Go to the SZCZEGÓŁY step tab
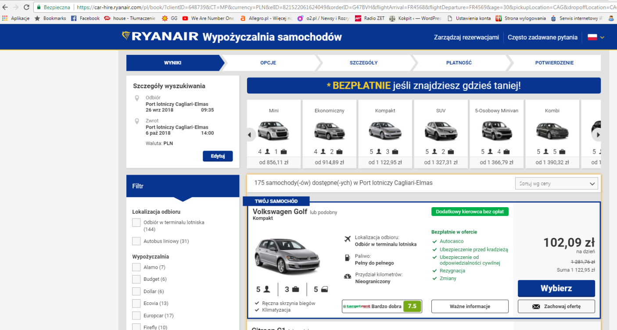The height and width of the screenshot is (330, 617). [363, 63]
